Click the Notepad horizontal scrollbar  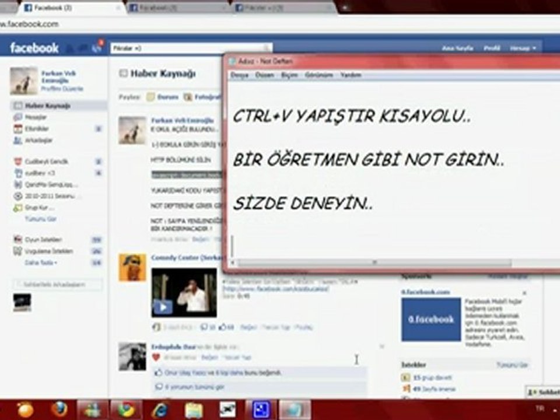point(374,263)
